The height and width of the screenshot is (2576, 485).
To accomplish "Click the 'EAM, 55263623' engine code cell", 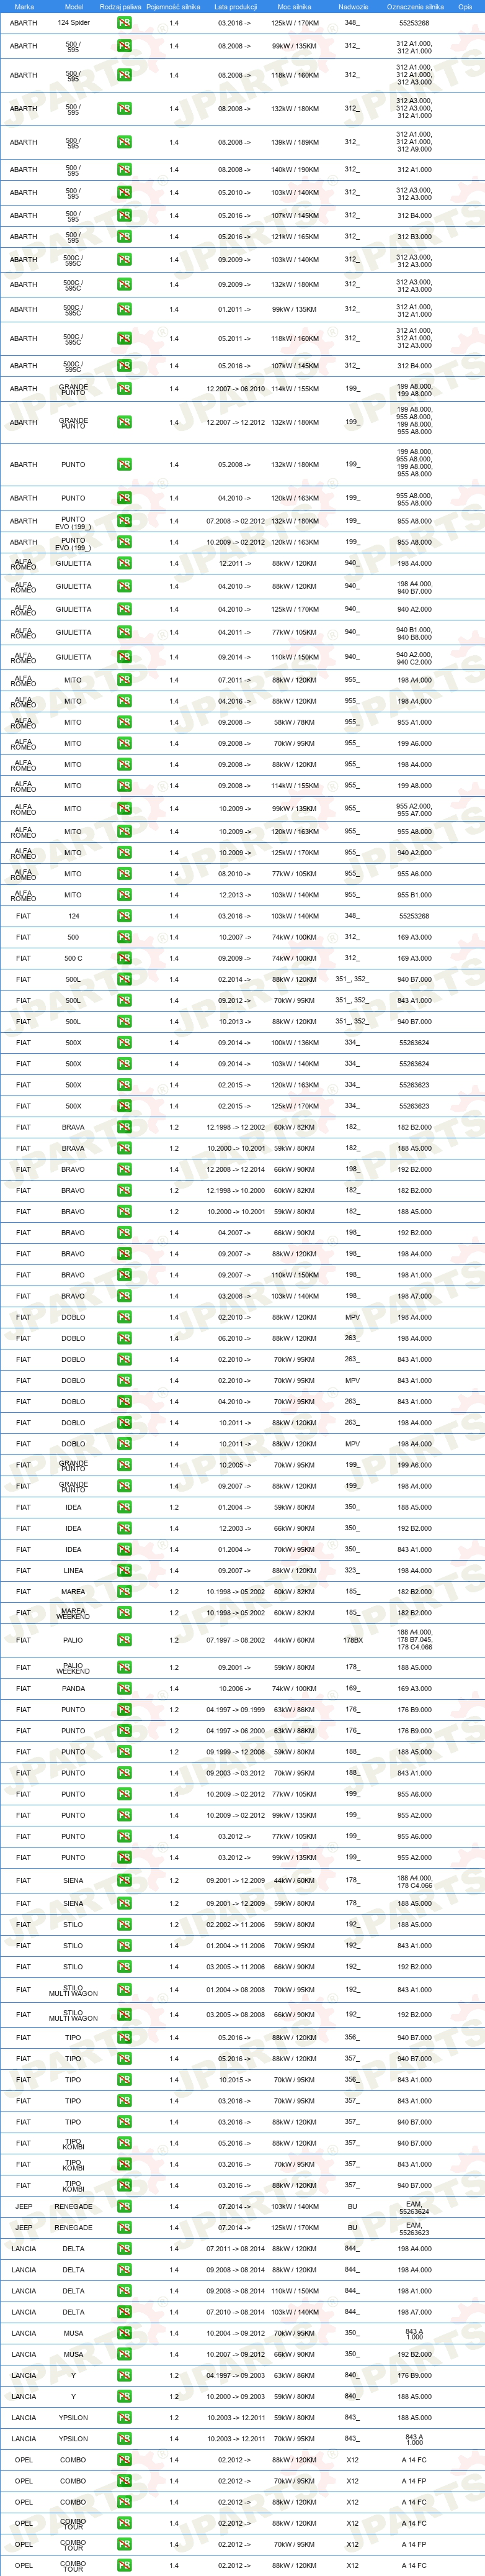I will coord(414,2228).
